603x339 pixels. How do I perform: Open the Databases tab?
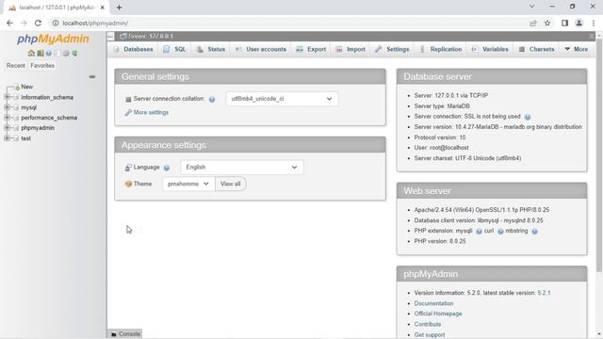tap(133, 49)
